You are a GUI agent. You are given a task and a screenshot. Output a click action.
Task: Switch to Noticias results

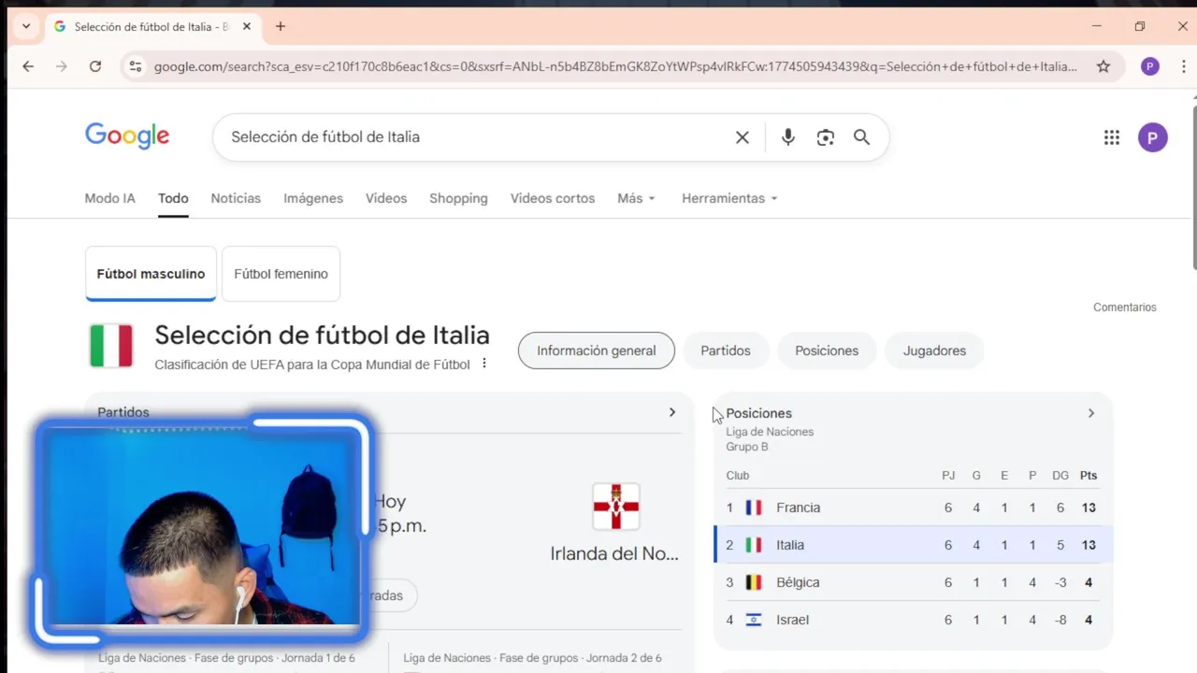236,198
